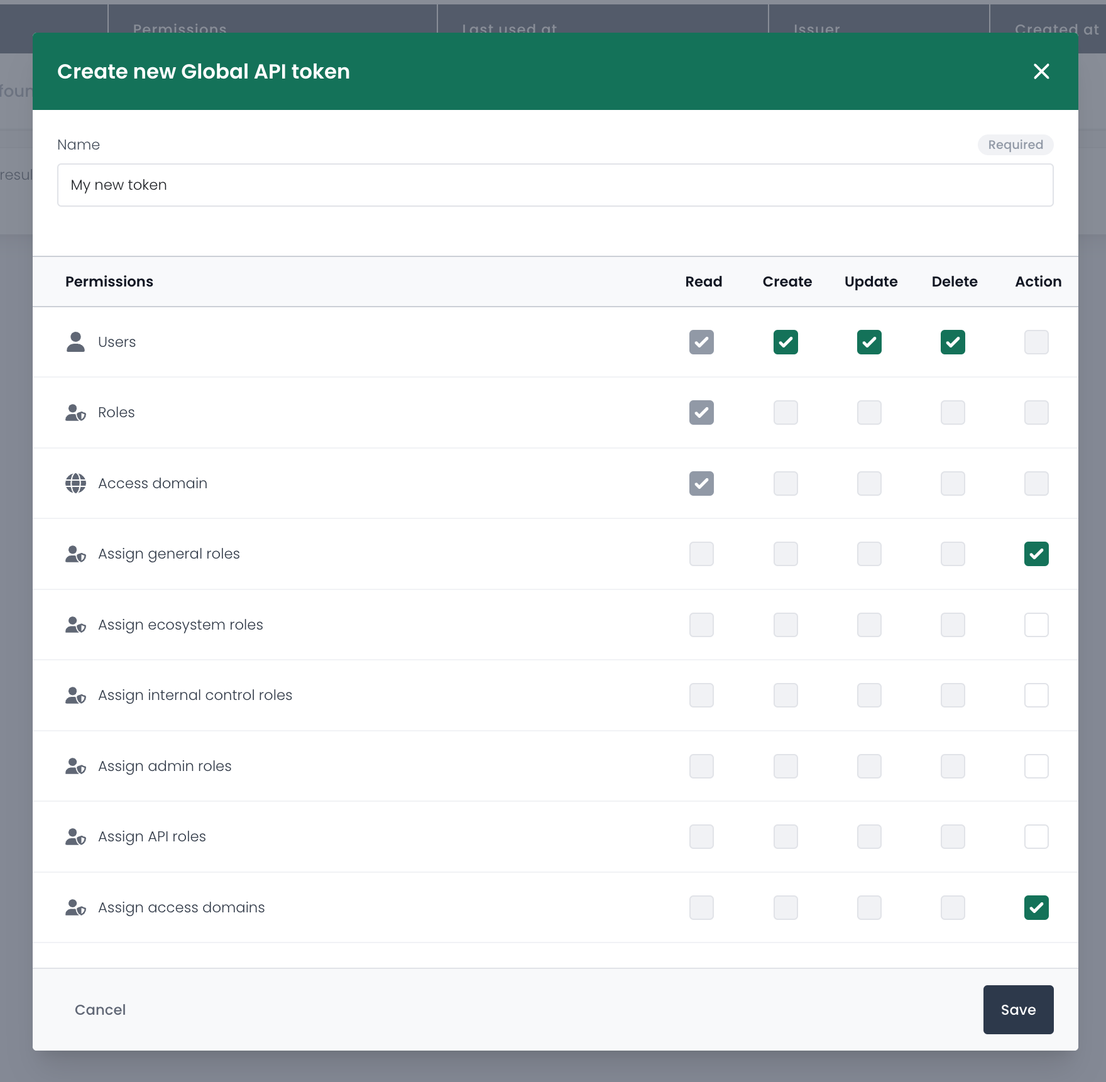Save the new API token
The height and width of the screenshot is (1082, 1106).
coord(1018,1010)
